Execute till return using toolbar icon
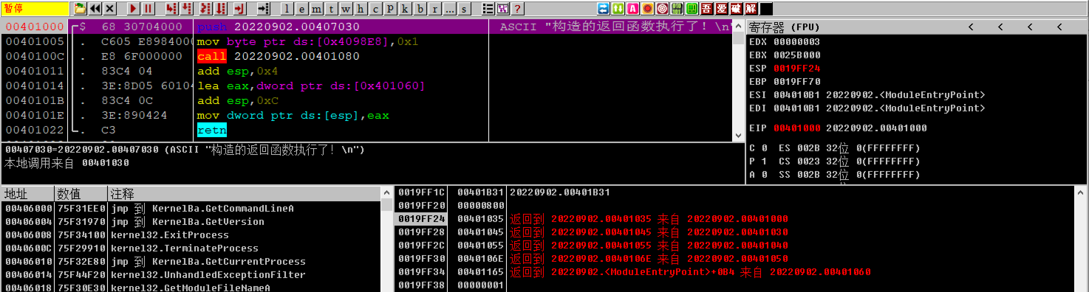The width and height of the screenshot is (1089, 292). (x=239, y=8)
